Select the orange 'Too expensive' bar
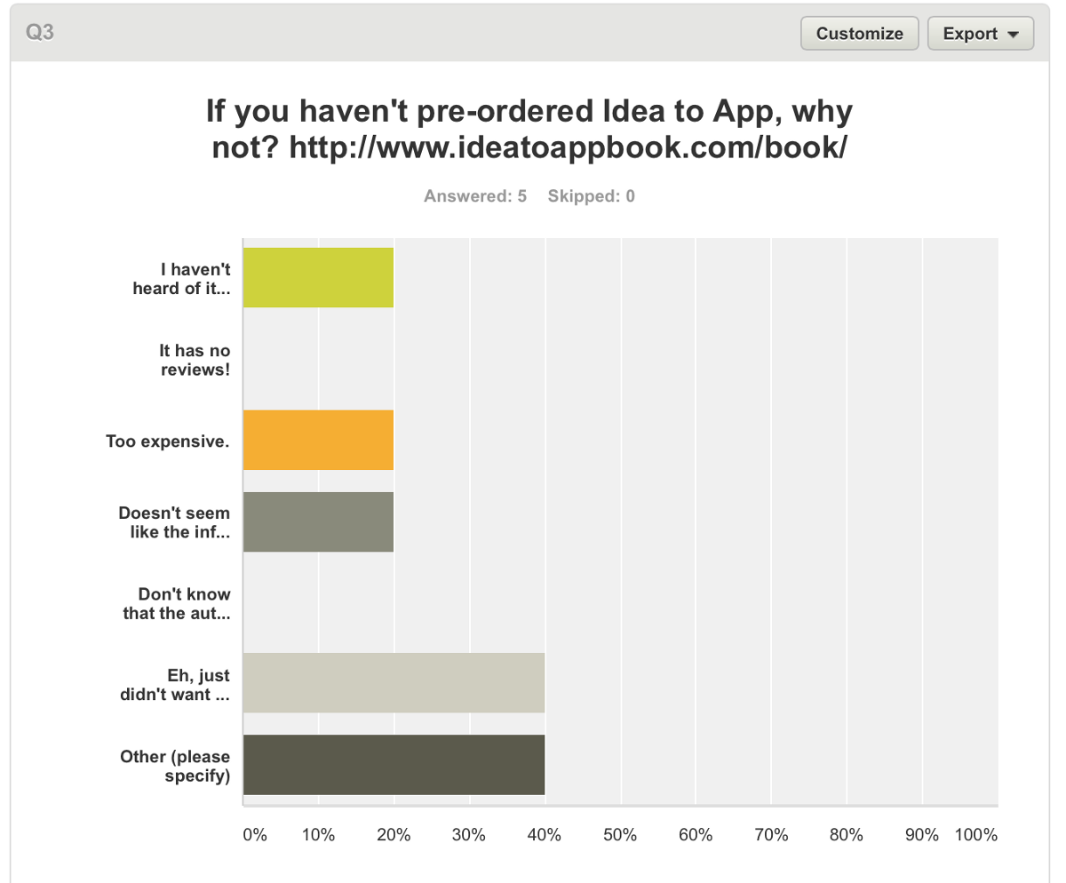 coord(318,440)
